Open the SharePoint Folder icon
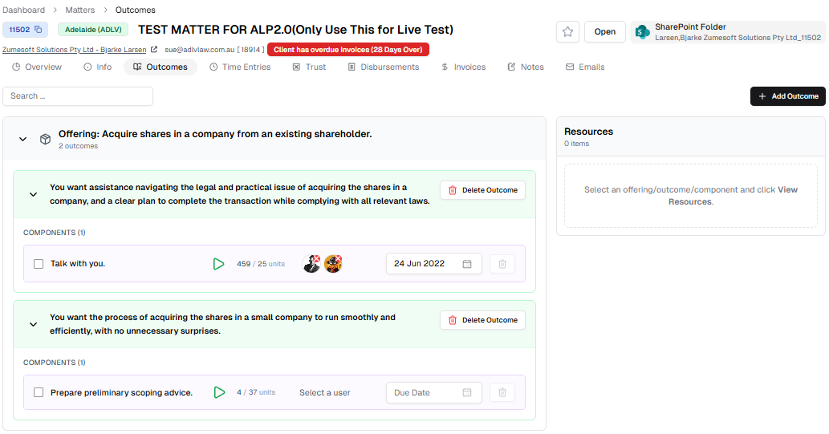 642,32
